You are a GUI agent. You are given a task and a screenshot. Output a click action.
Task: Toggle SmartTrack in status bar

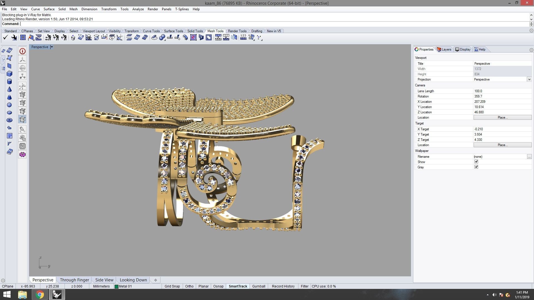point(238,286)
